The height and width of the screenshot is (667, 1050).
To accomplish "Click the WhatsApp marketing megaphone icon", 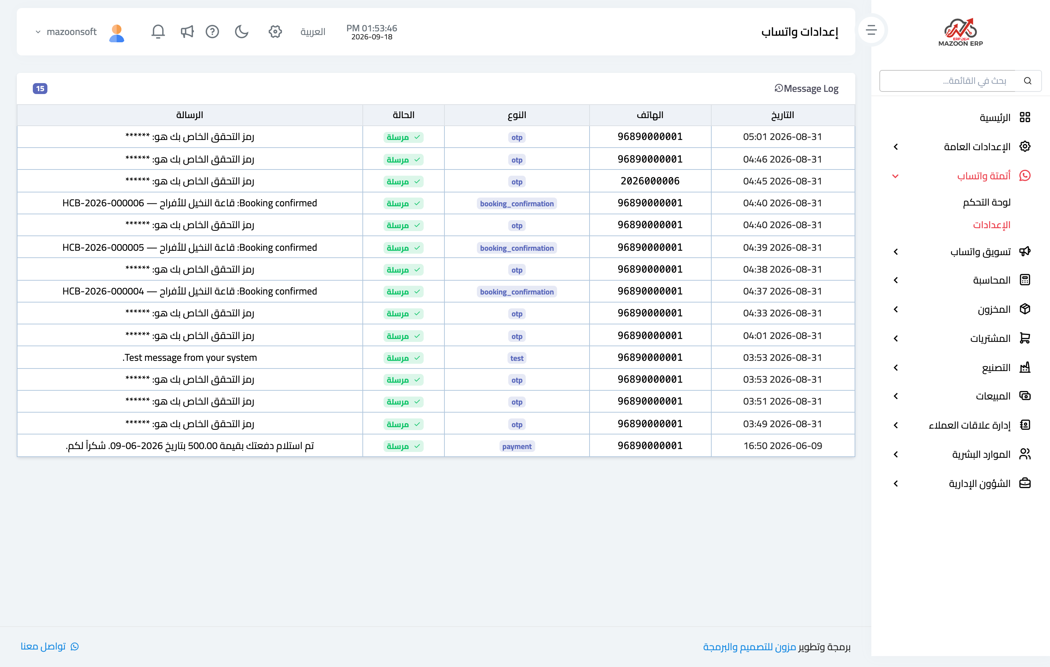I will (1025, 251).
